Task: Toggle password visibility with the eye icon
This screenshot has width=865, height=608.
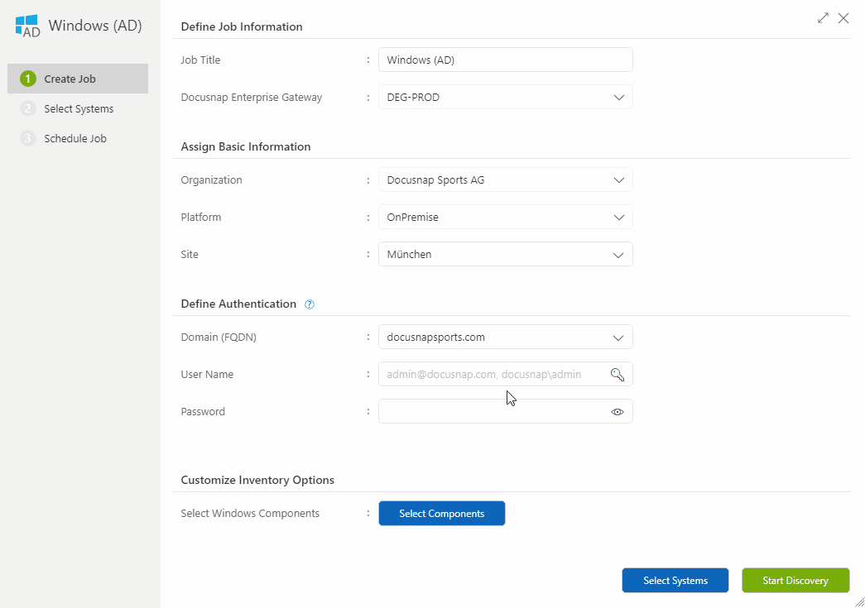Action: pyautogui.click(x=617, y=411)
